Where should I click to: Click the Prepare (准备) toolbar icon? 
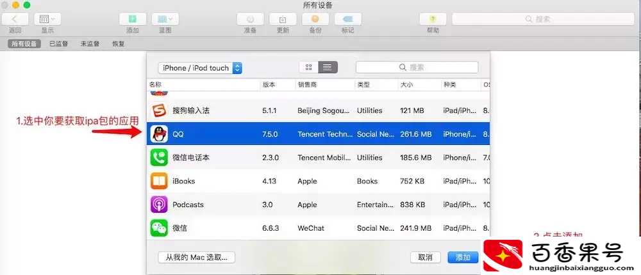point(250,19)
